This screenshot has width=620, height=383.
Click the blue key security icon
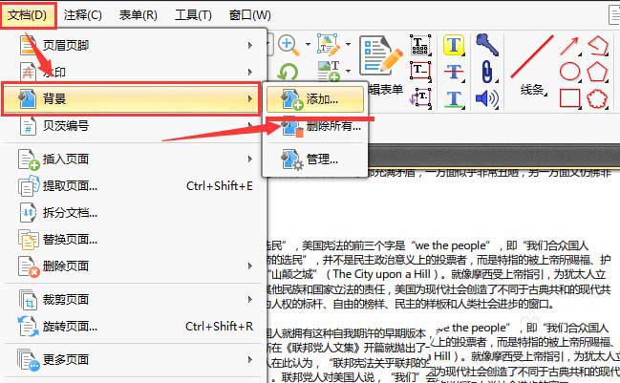coord(487,45)
